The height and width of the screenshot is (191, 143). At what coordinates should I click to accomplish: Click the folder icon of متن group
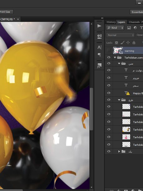(123, 63)
